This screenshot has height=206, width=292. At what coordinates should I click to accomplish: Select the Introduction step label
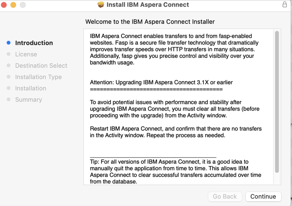(34, 43)
